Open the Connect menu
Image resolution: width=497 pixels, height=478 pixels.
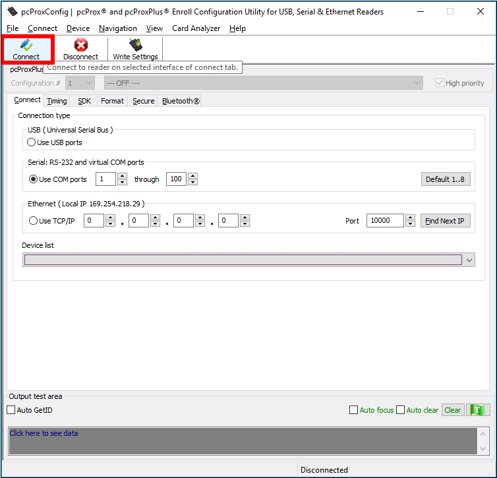[x=42, y=28]
